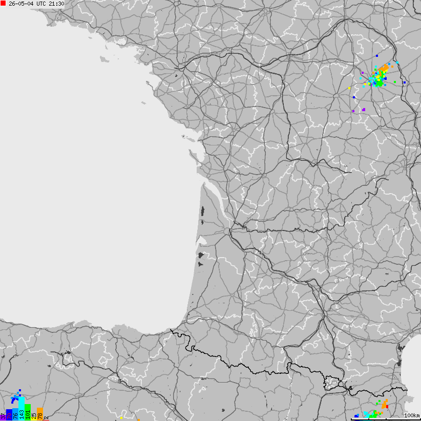This screenshot has height=421, width=421.
Task: Click the lone yellow strike marker near the bottom edge
Action: click(121, 418)
